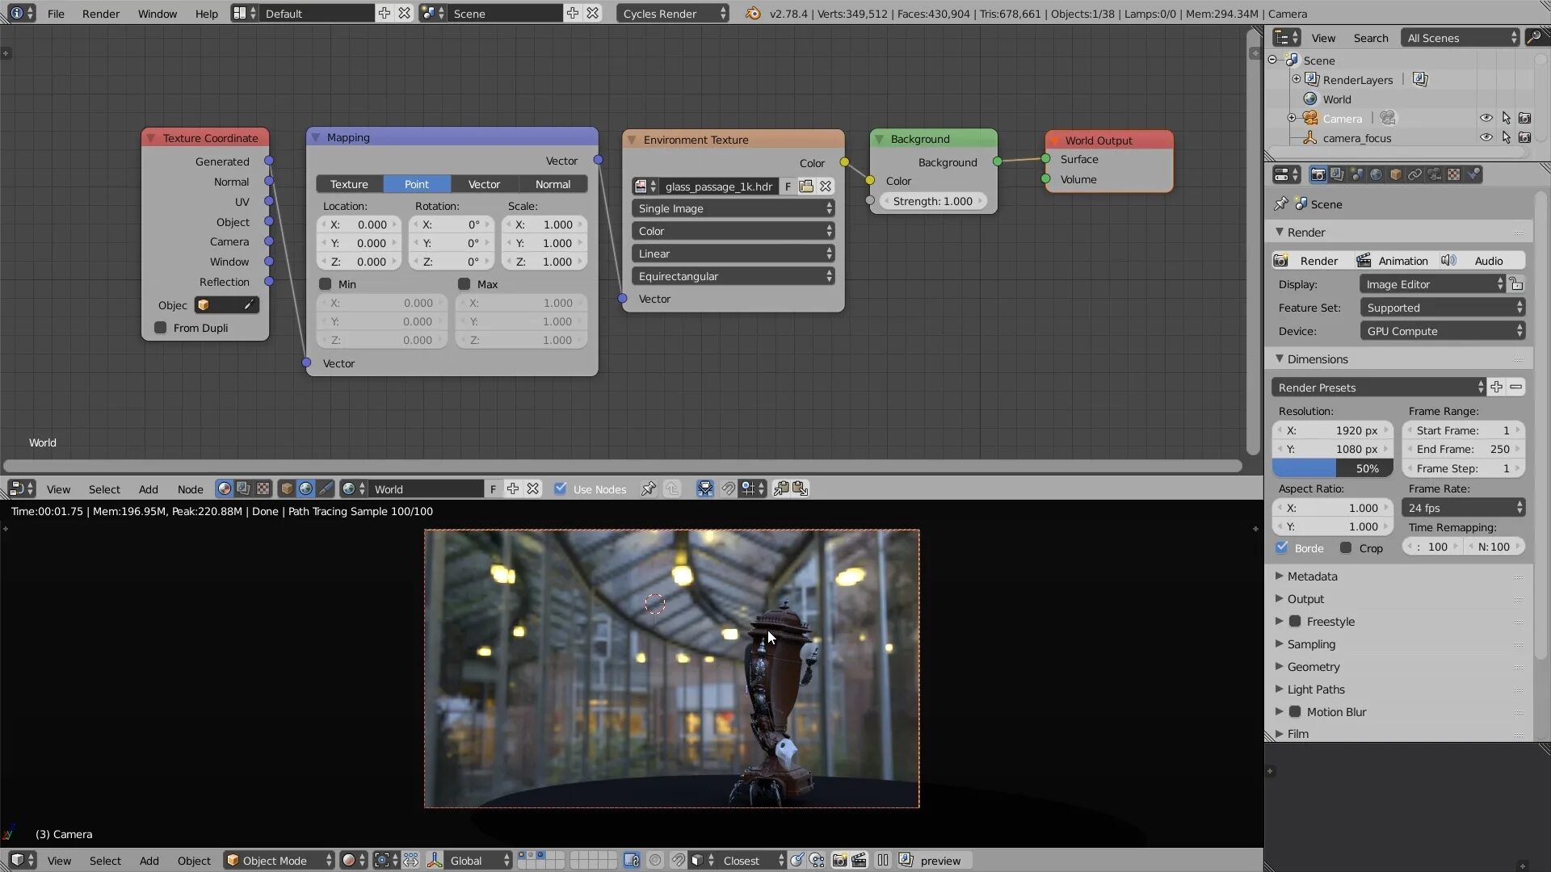1551x872 pixels.
Task: Open the World properties tab
Action: [x=1376, y=174]
